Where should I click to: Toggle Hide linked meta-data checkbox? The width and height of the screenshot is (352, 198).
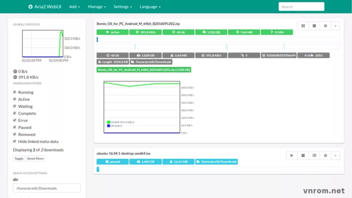[15, 141]
